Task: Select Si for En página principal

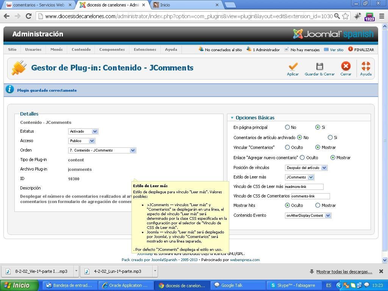Action: (318, 127)
